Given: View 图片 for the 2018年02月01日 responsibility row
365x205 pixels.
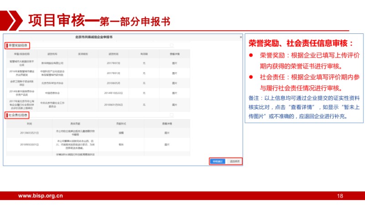Looking at the screenshot, I should pos(167,144).
